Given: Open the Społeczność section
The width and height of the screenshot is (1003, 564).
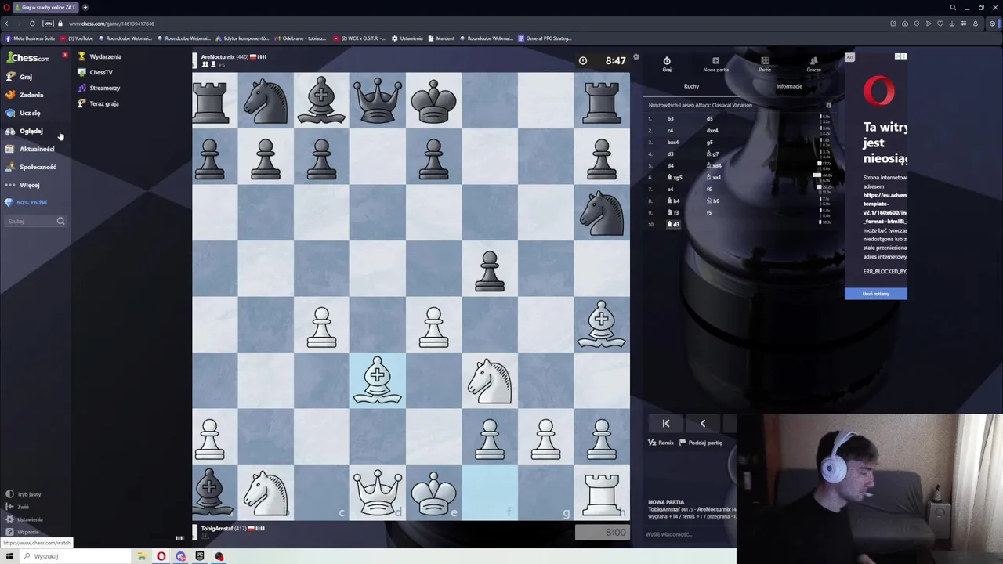Looking at the screenshot, I should point(30,167).
